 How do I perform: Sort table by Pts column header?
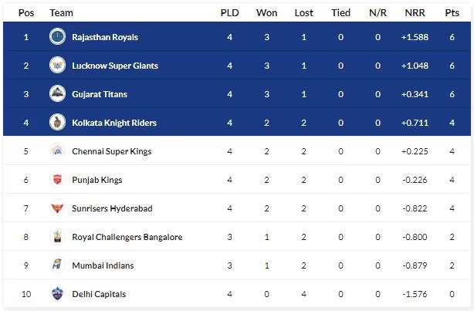click(452, 12)
